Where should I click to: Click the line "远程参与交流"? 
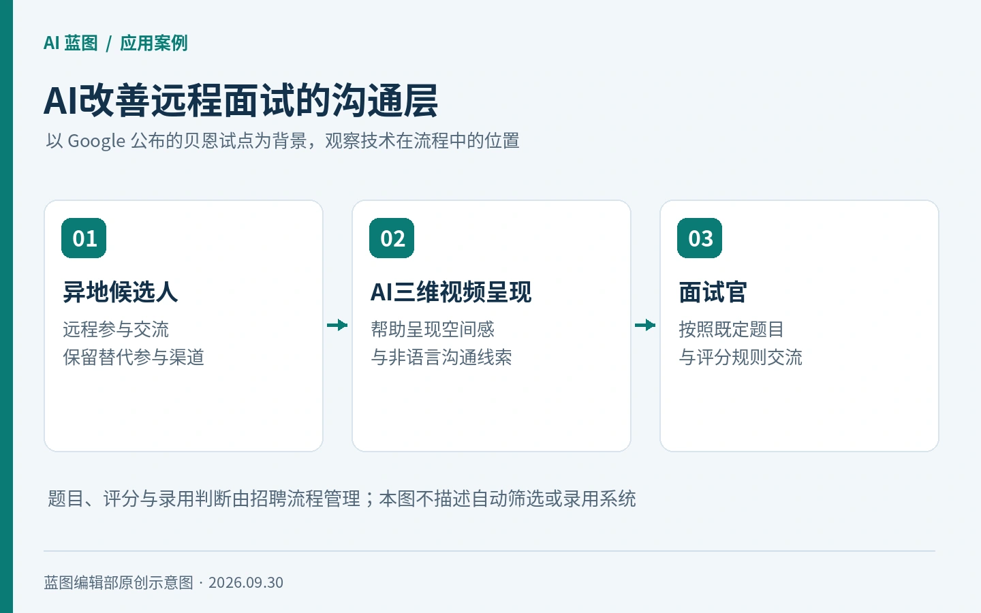point(116,330)
